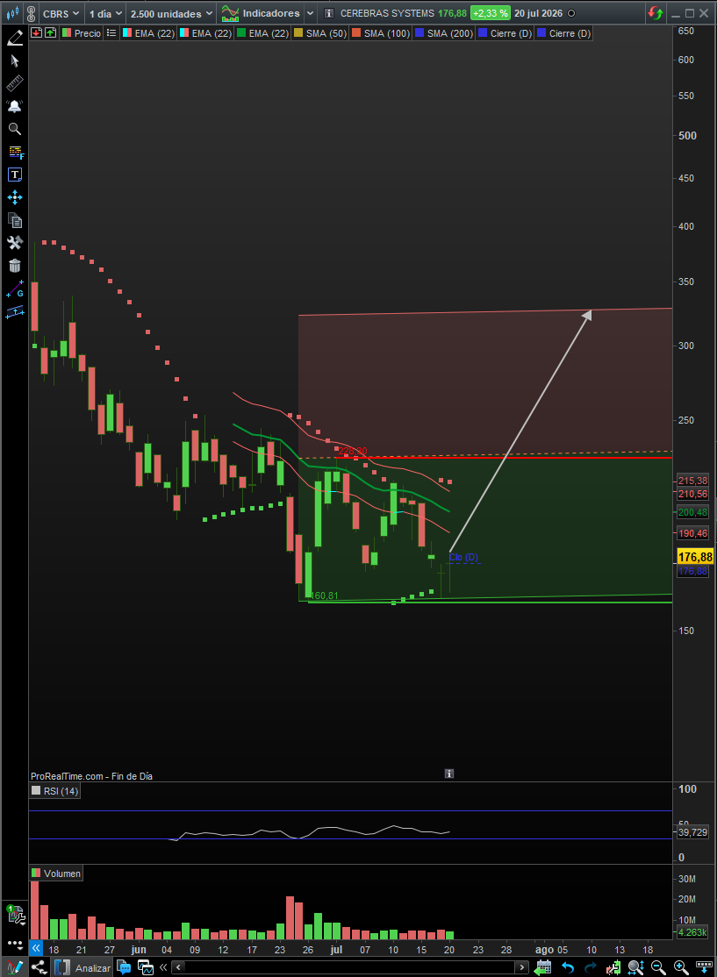Viewport: 717px width, 977px height.
Task: Open the calendar date navigation icon
Action: (x=543, y=967)
